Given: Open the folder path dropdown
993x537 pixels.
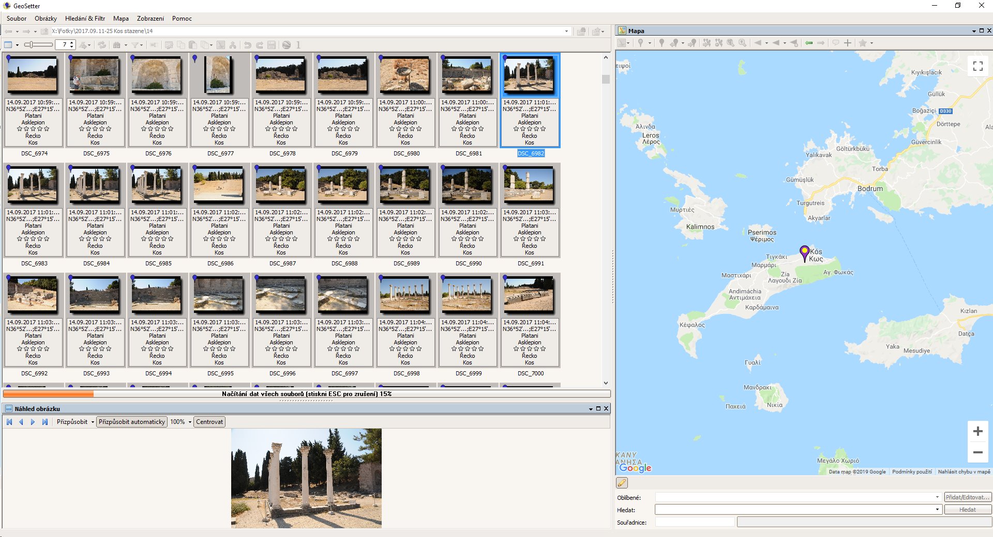Looking at the screenshot, I should (x=566, y=31).
